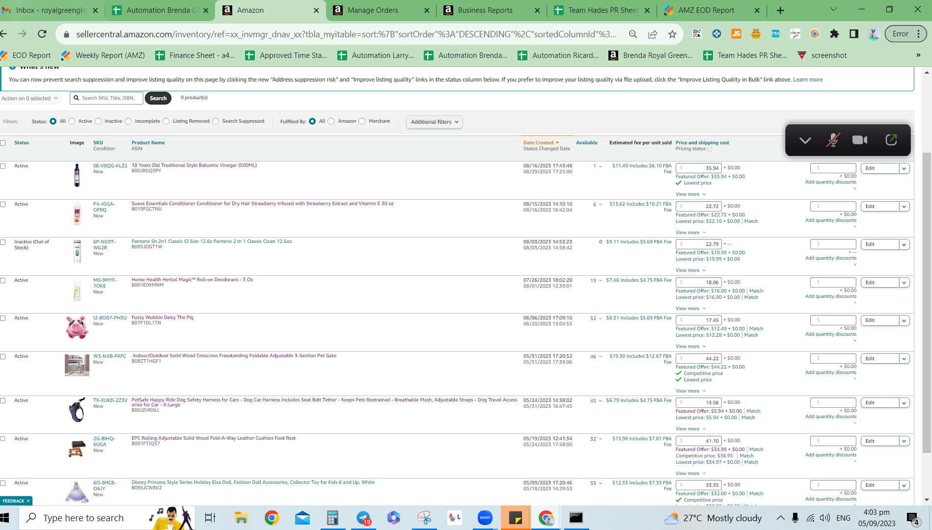
Task: Click Edit button for Home Health Deodorant row
Action: tap(879, 283)
